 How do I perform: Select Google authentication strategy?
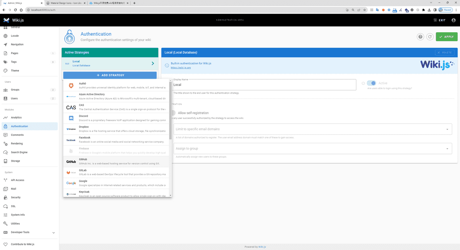(117, 183)
